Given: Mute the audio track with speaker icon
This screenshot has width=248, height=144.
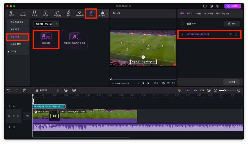Looking at the screenshot, I should [14, 127].
